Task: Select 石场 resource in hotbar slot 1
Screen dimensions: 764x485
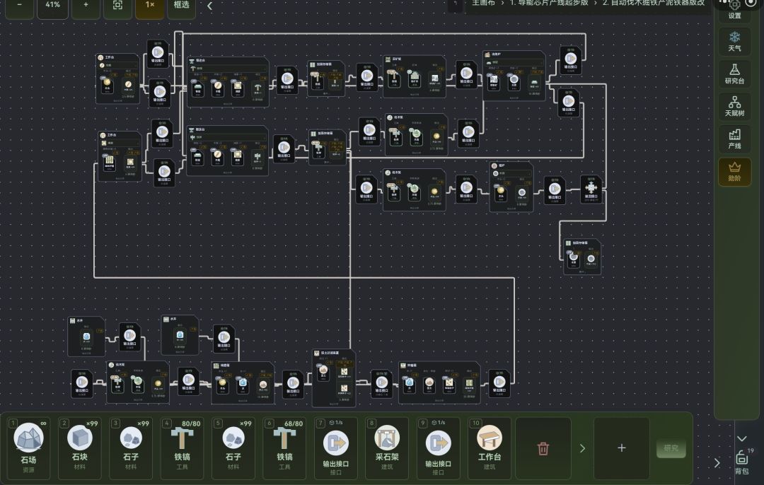Action: tap(29, 448)
